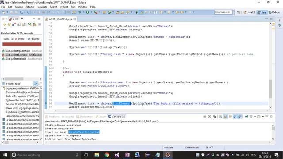Open dropdown next to Run Last Tool
Viewport: 283px width, 159px height.
(99, 12)
